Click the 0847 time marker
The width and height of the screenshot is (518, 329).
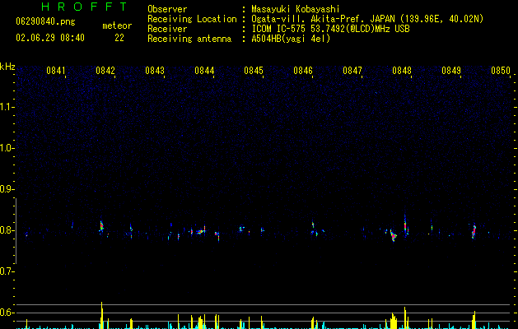[352, 71]
